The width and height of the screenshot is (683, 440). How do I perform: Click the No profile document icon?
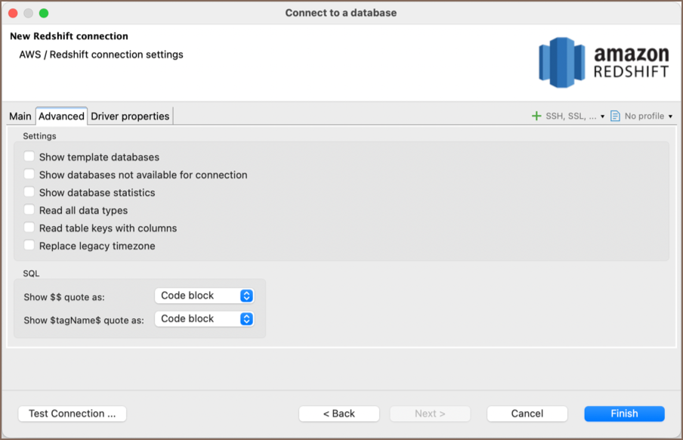coord(615,116)
